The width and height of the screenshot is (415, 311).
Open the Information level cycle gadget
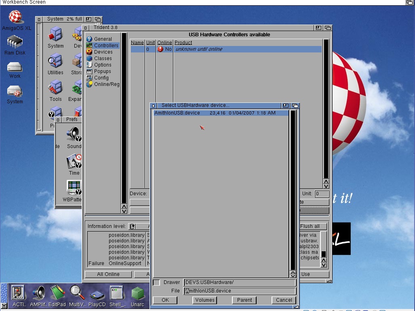139,226
